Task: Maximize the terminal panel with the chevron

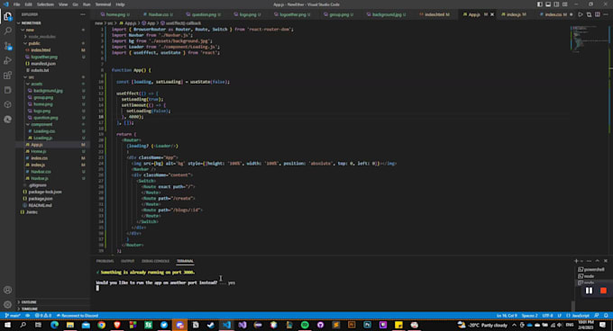Action: pos(598,261)
